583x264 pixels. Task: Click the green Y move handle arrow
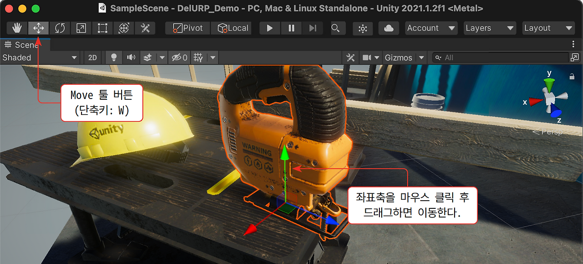(x=285, y=153)
